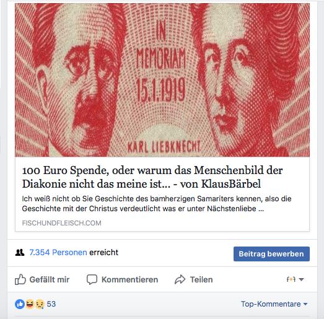Click the thumbs-up icon beside Gefällt mir
Screen dimensions: 324x319
pos(20,279)
